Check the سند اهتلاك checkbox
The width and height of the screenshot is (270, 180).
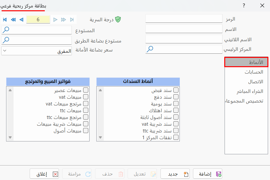point(176,110)
